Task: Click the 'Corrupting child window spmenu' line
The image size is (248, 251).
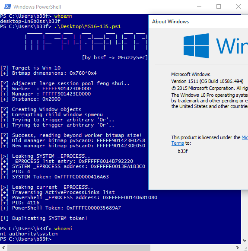Action: pyautogui.click(x=51, y=114)
